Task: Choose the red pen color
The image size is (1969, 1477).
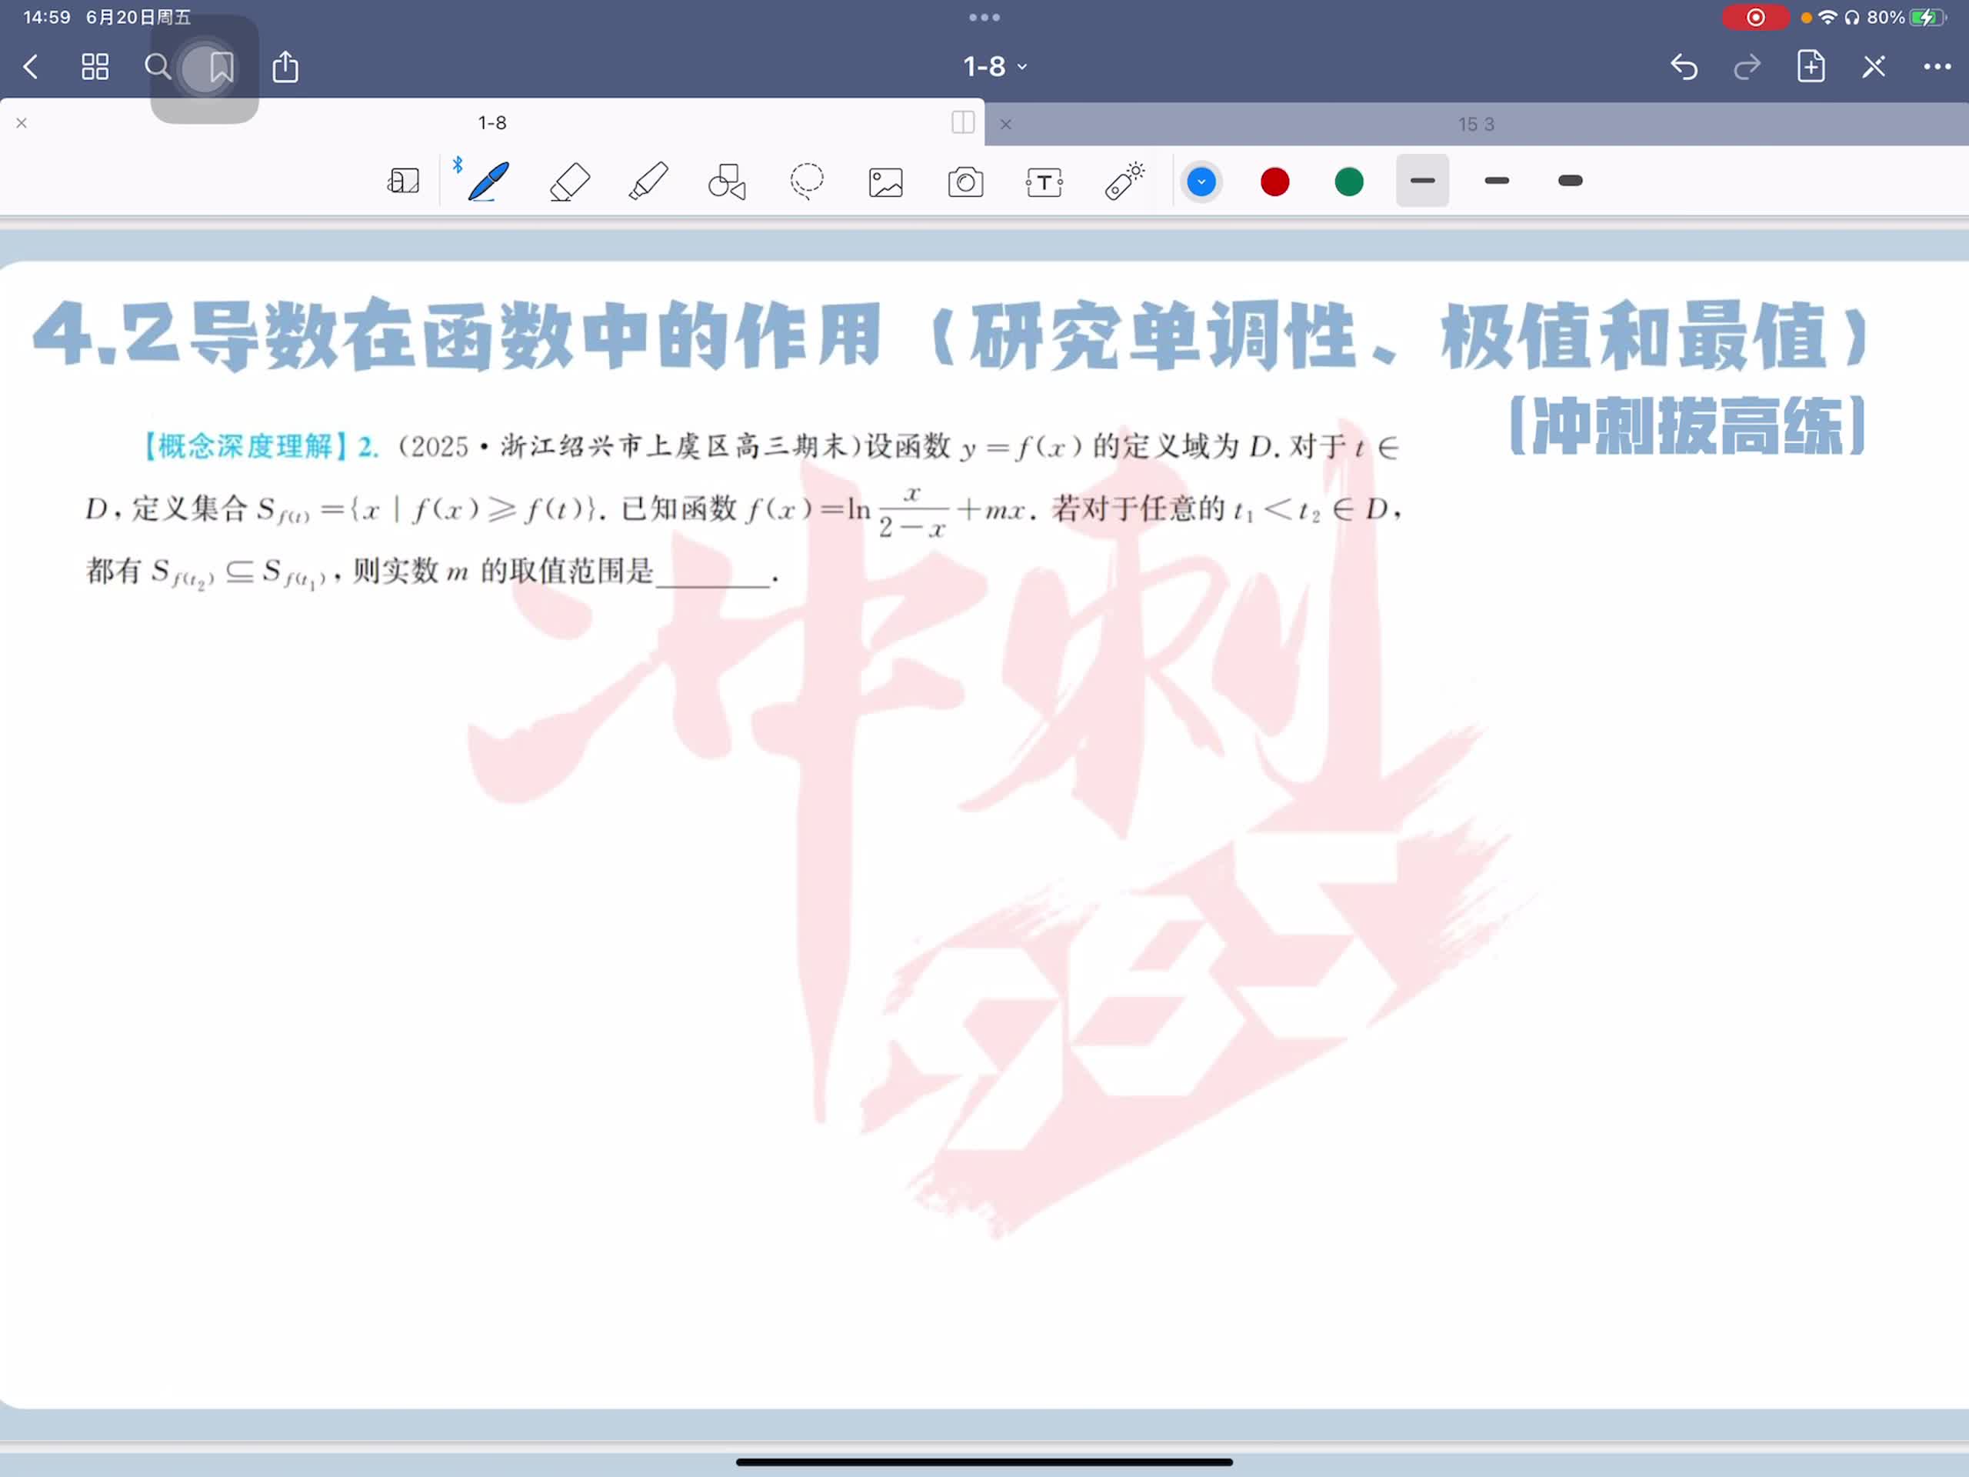Action: 1274,182
